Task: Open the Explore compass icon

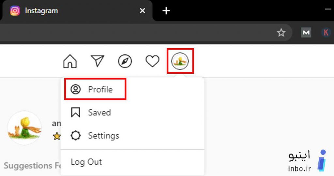Action: [125, 61]
